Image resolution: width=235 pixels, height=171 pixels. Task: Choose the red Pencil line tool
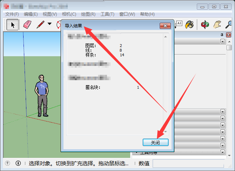[40, 25]
